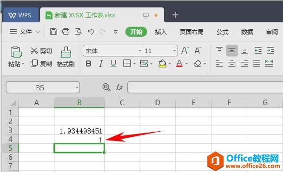Open the cell style dropdown arrow
The height and width of the screenshot is (174, 283).
(151, 64)
